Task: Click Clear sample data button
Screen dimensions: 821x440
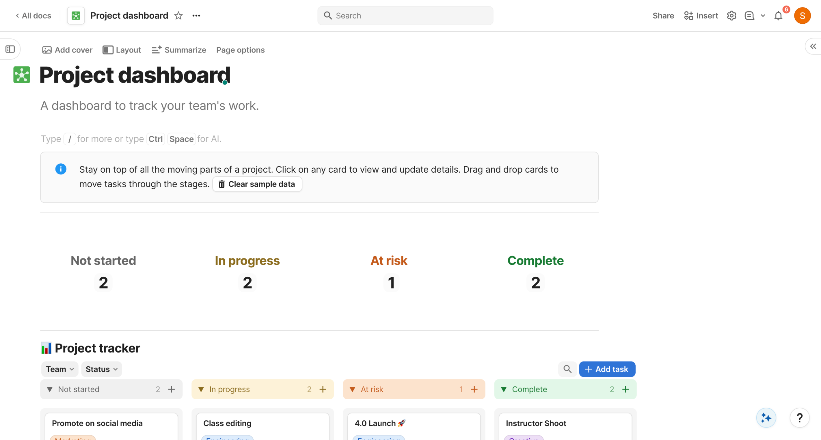Action: click(257, 184)
